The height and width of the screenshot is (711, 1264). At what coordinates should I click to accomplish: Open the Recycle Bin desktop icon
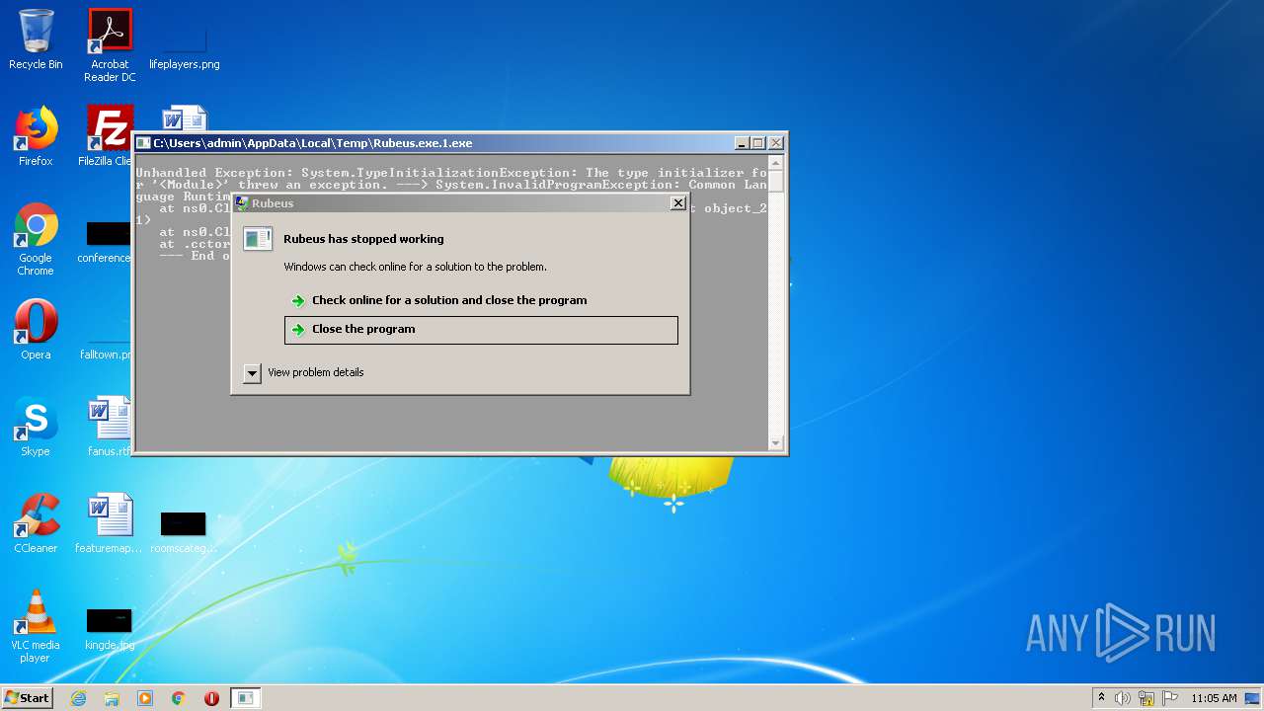click(x=36, y=39)
